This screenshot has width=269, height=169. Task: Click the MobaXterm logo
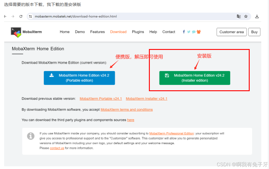click(x=16, y=32)
